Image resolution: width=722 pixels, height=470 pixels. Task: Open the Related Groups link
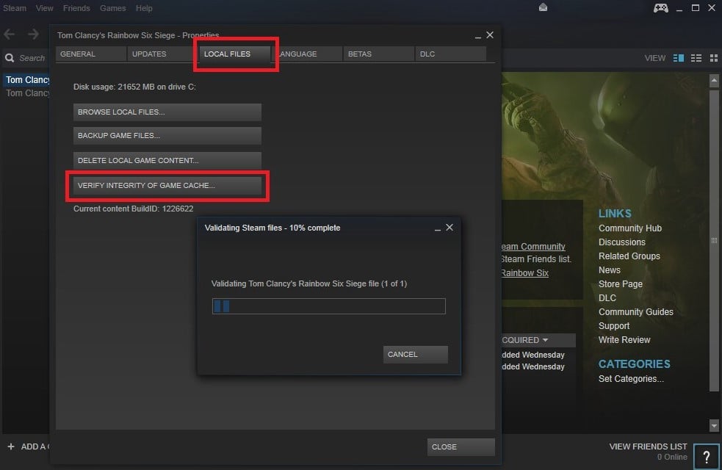pos(629,256)
